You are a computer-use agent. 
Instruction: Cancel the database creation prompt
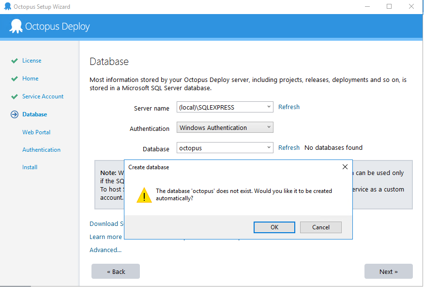click(320, 227)
